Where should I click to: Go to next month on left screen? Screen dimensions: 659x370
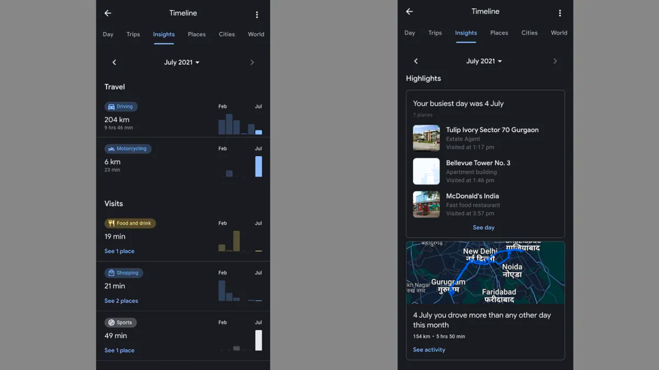click(252, 62)
